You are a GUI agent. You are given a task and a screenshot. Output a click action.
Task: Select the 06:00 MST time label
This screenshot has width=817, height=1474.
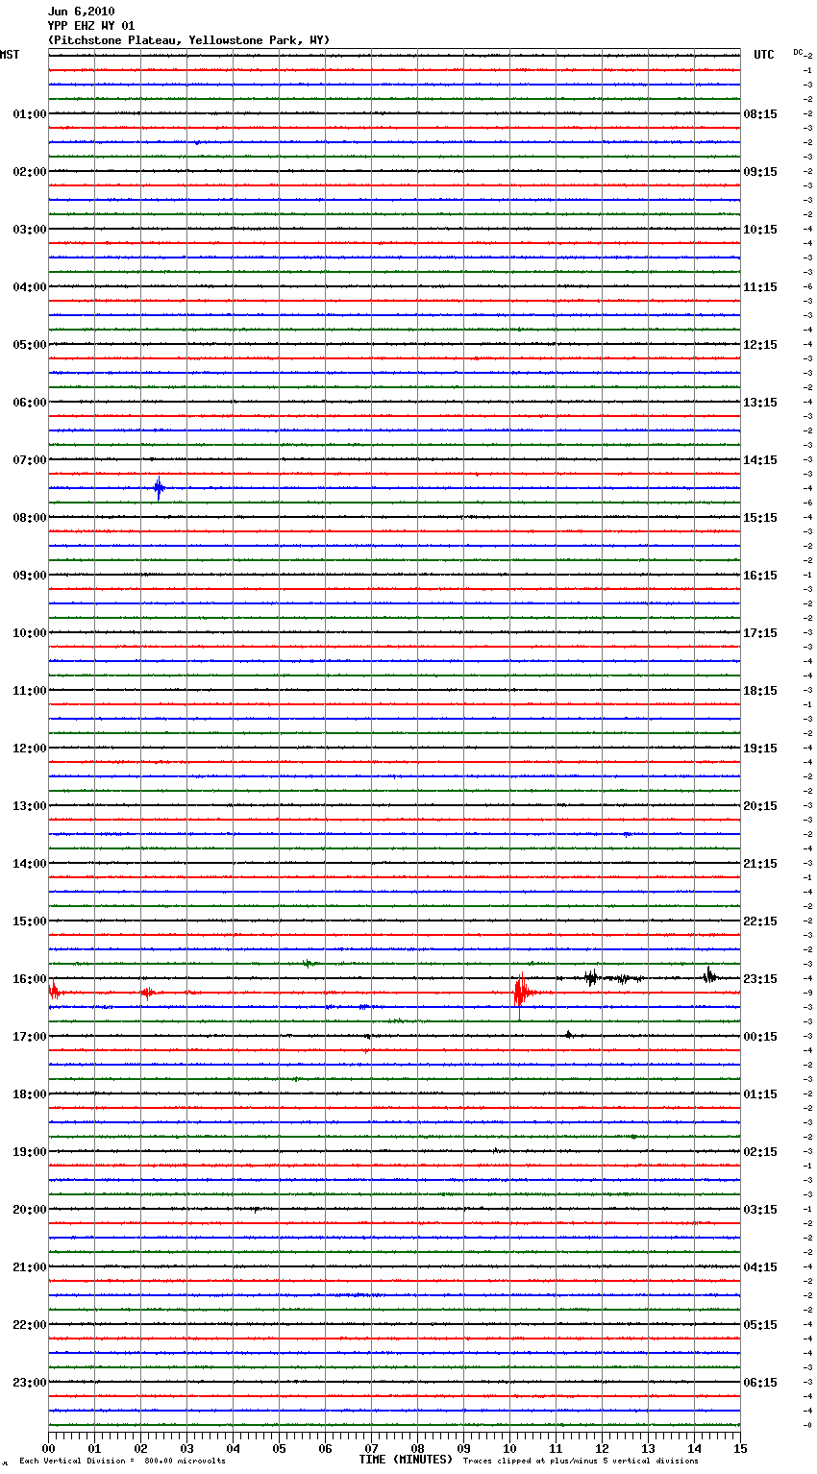tap(30, 403)
